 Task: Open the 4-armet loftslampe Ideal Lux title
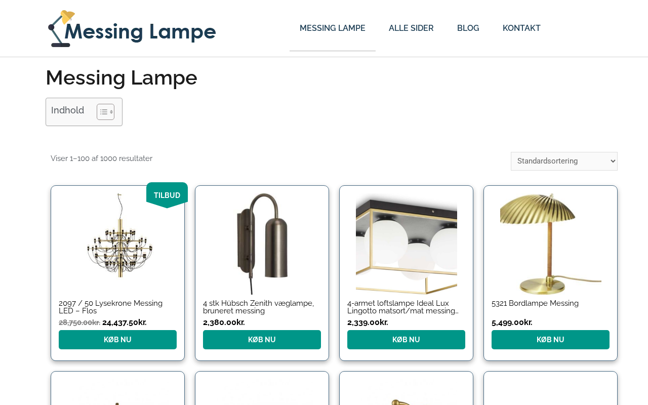[x=403, y=307]
